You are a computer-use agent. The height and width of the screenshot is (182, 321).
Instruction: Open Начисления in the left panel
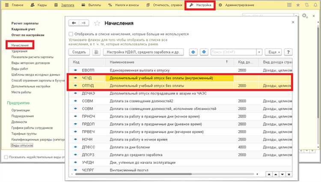pyautogui.click(x=20, y=45)
